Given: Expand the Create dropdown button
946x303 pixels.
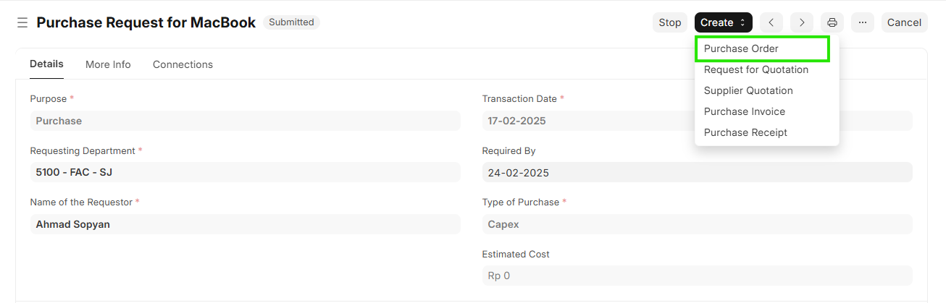Looking at the screenshot, I should tap(723, 22).
